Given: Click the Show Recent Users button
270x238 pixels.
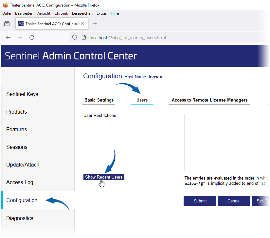Looking at the screenshot, I should (104, 177).
